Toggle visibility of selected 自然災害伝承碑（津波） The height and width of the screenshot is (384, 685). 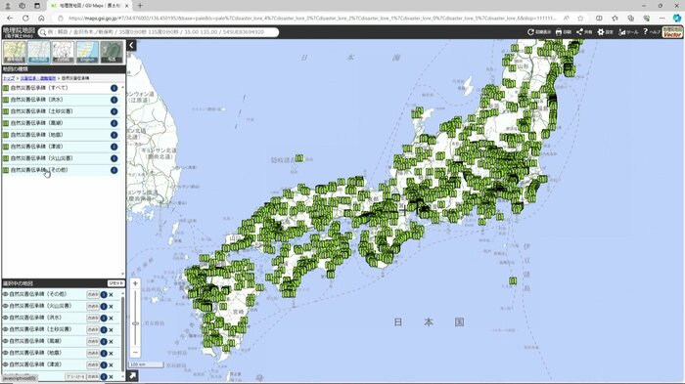click(6, 364)
